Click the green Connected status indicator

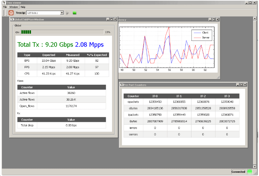point(249,171)
